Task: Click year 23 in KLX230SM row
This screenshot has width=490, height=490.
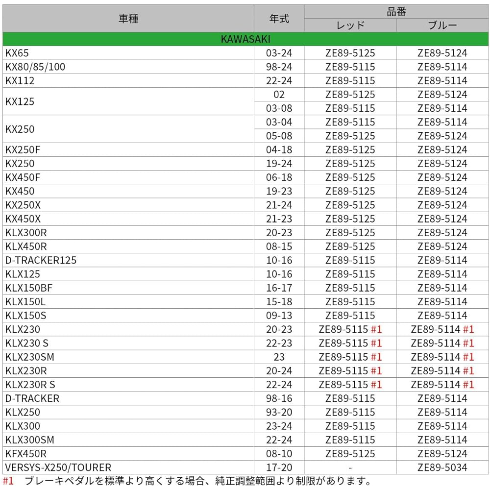Action: [x=279, y=357]
